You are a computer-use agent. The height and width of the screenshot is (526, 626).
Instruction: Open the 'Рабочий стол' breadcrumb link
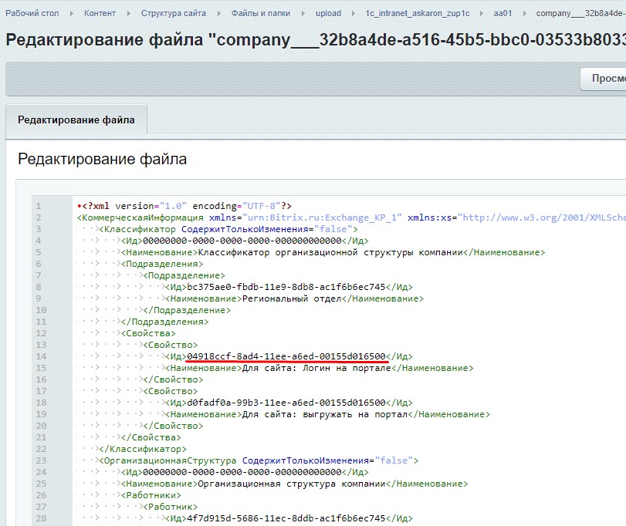click(x=32, y=14)
